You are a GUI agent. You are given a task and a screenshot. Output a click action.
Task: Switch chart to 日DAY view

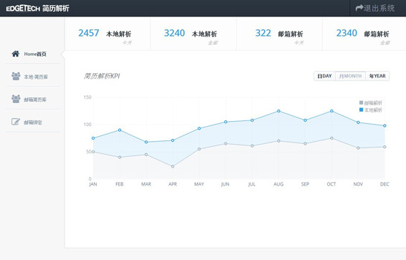[324, 76]
